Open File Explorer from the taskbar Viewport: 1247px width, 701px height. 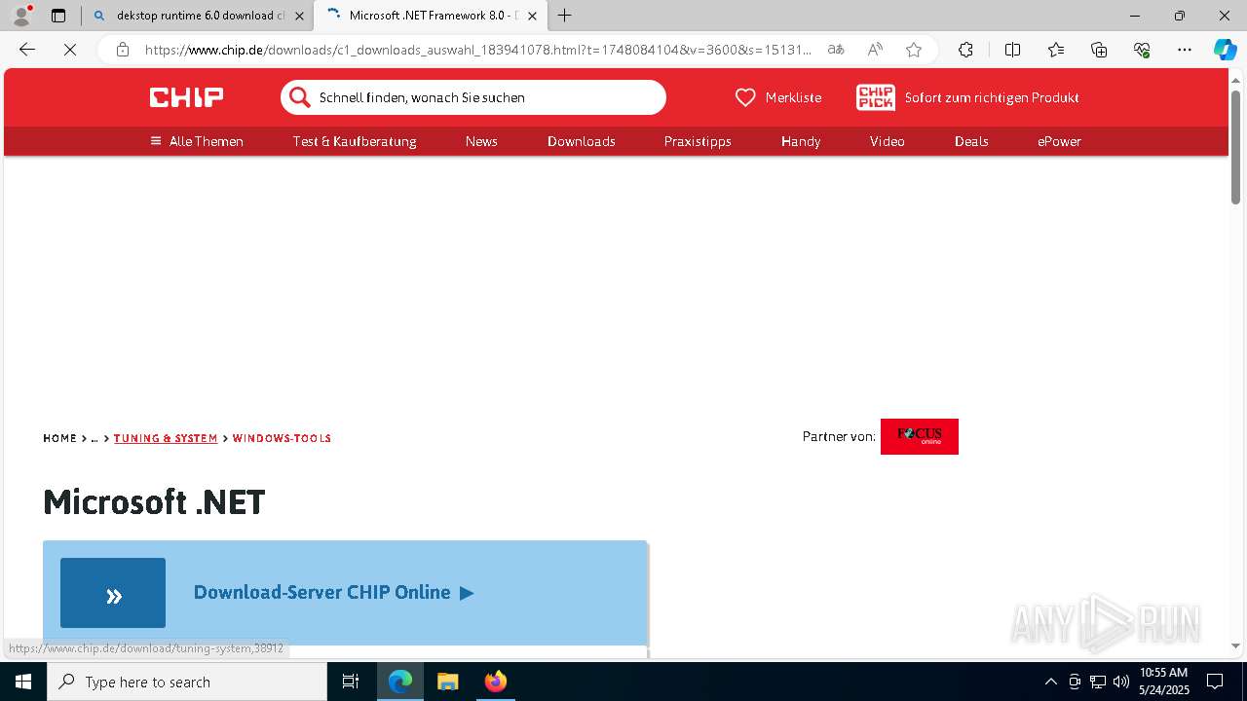(447, 682)
